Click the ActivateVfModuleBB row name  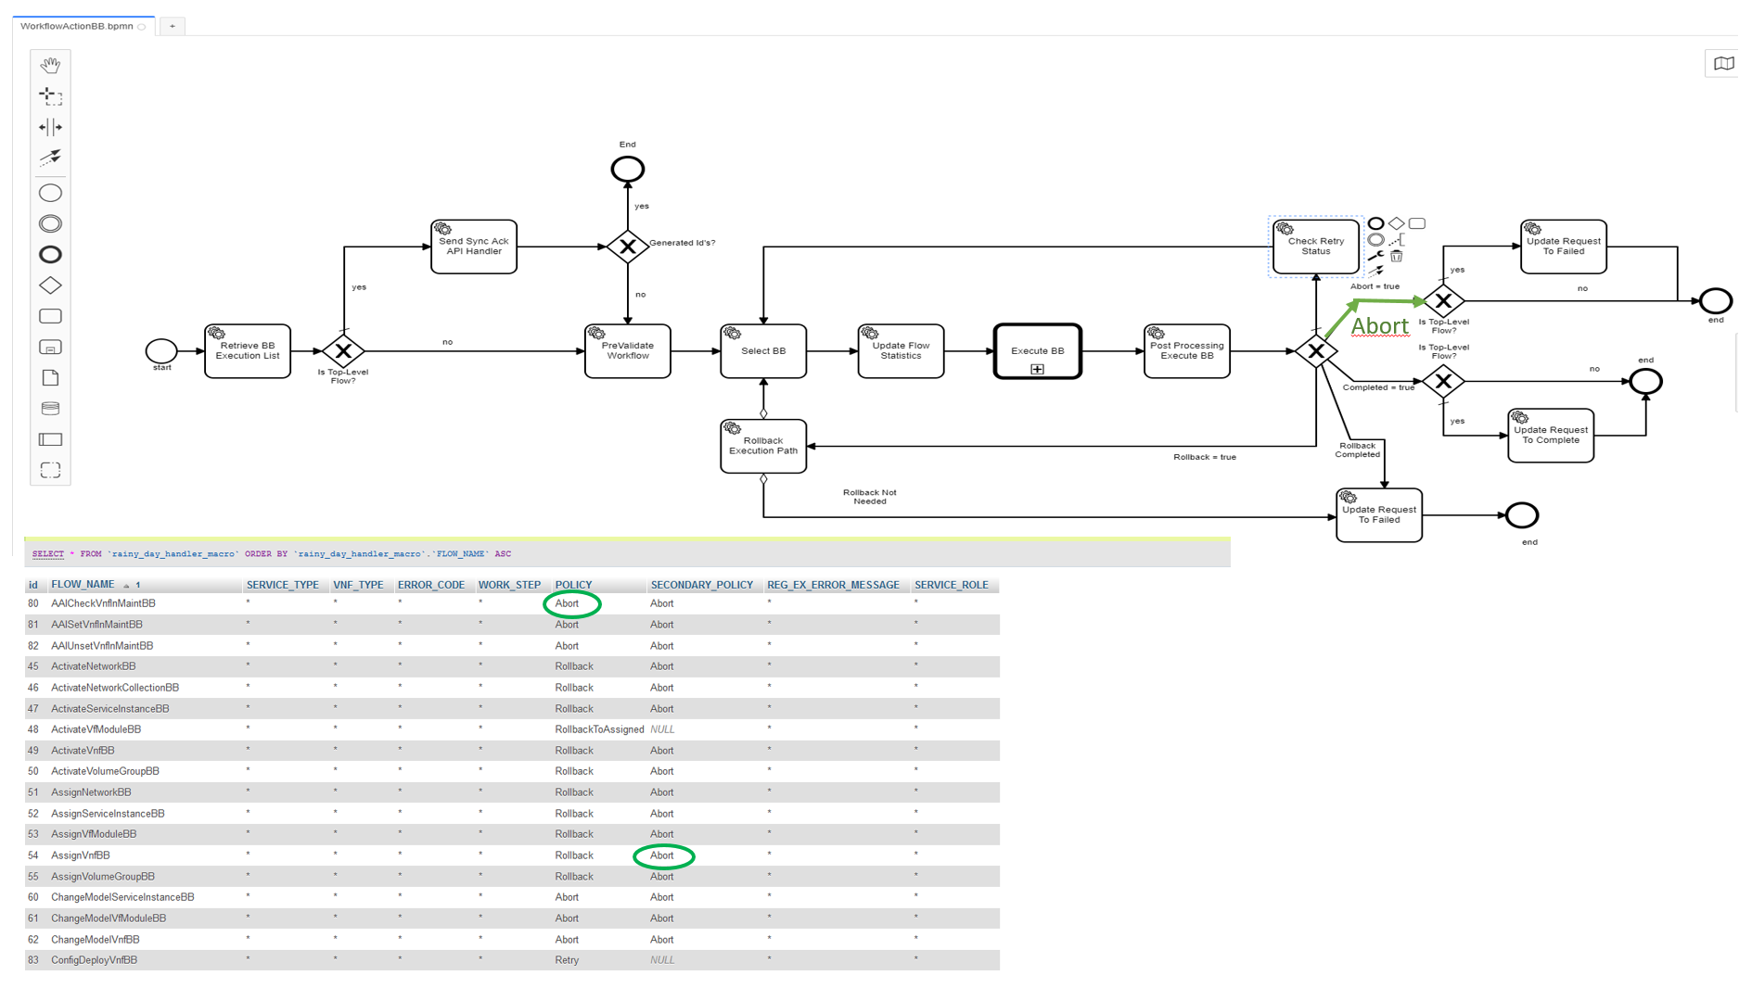(96, 729)
